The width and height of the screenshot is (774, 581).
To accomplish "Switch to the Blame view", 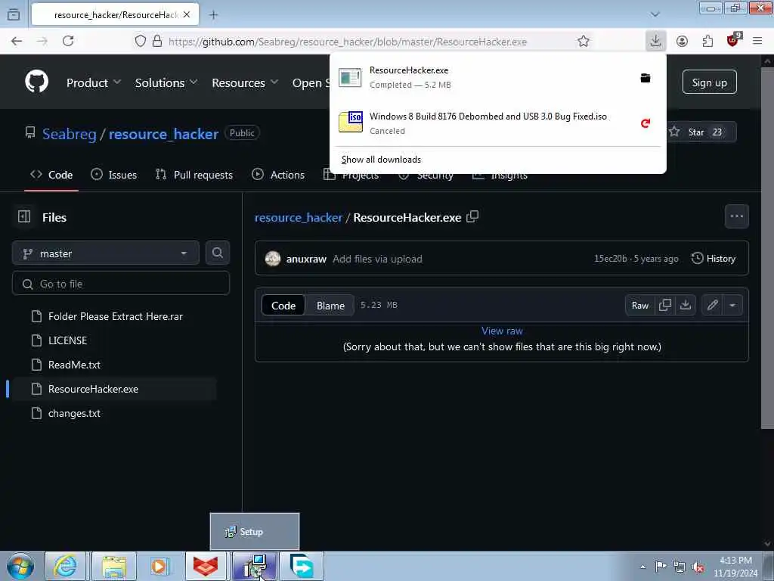I will 330,306.
